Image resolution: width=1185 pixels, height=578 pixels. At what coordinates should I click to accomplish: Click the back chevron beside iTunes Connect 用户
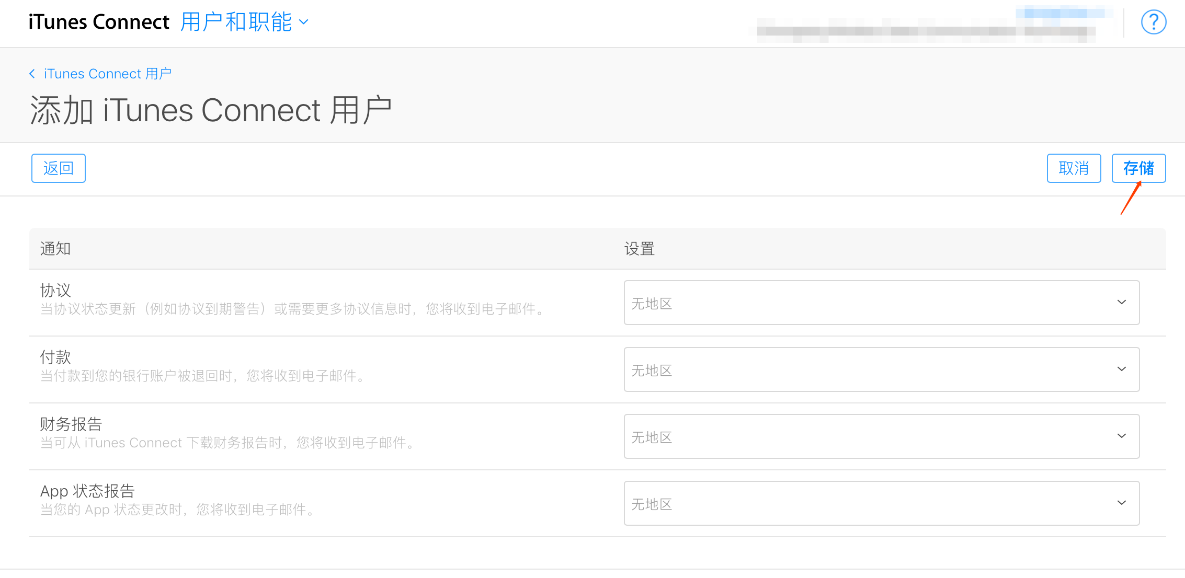(32, 74)
